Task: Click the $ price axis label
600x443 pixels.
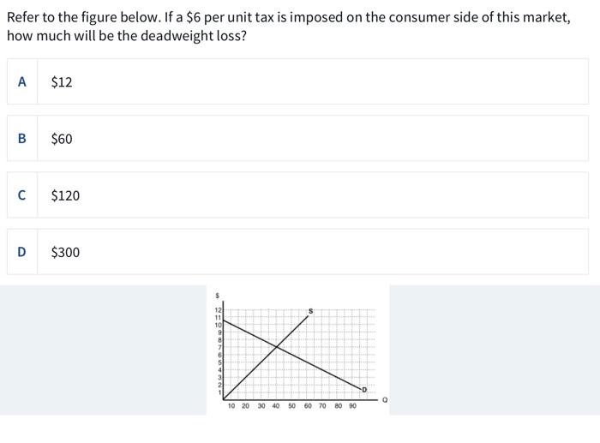Action: click(218, 296)
